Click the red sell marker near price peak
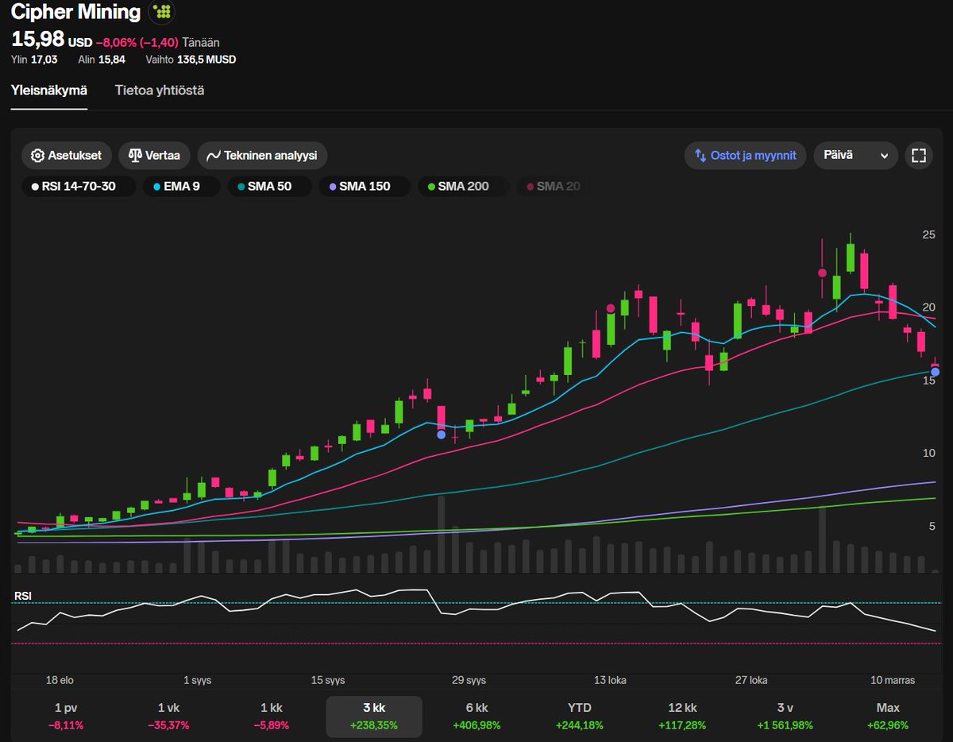 click(x=823, y=272)
